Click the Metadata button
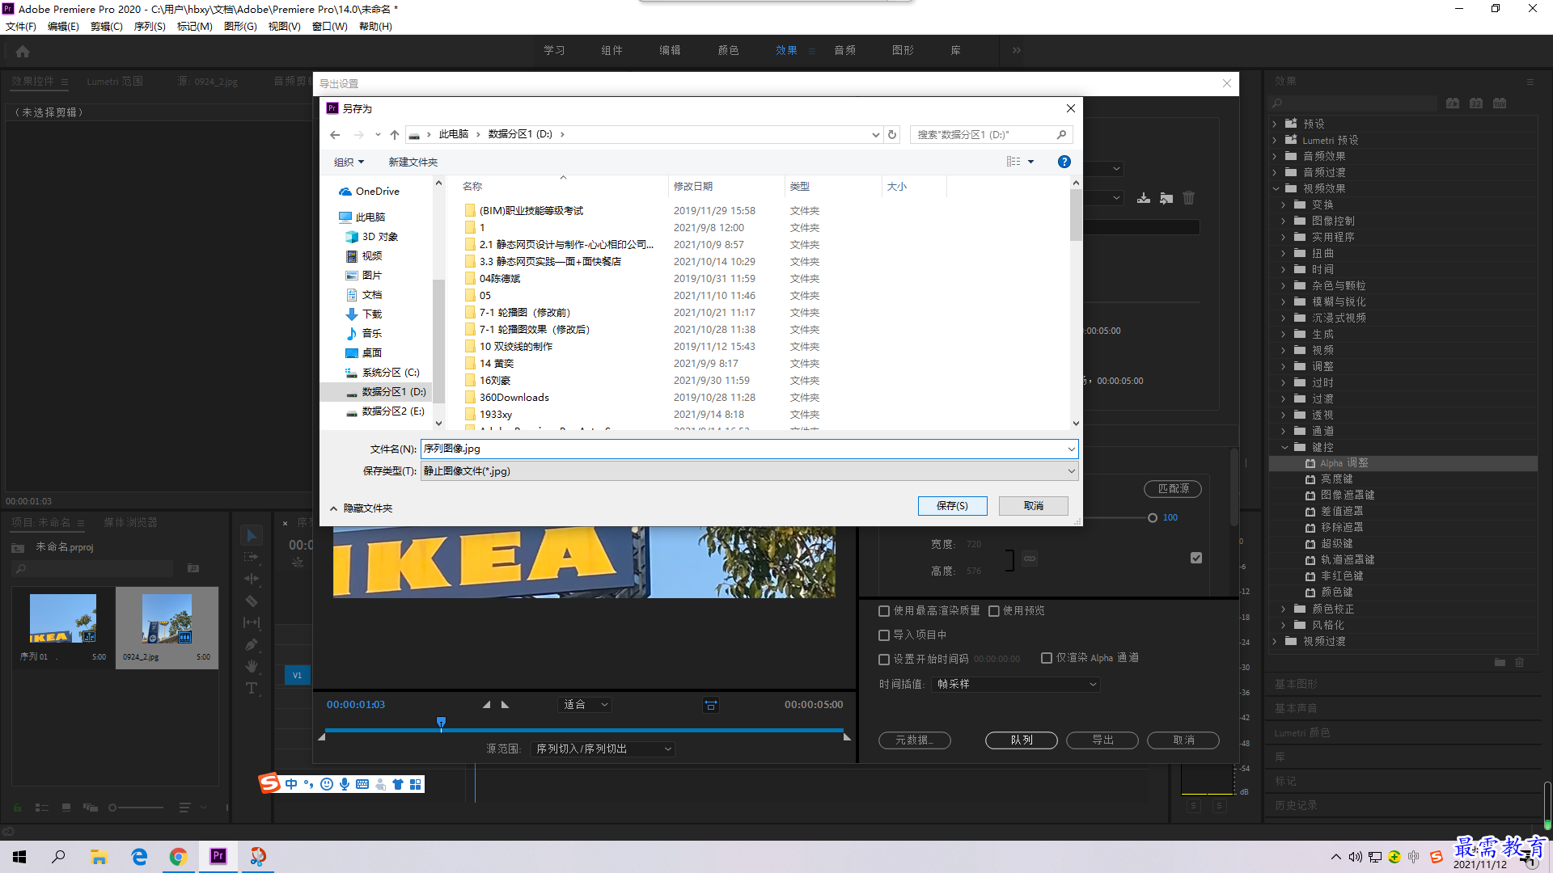Viewport: 1553px width, 873px height. [x=915, y=740]
